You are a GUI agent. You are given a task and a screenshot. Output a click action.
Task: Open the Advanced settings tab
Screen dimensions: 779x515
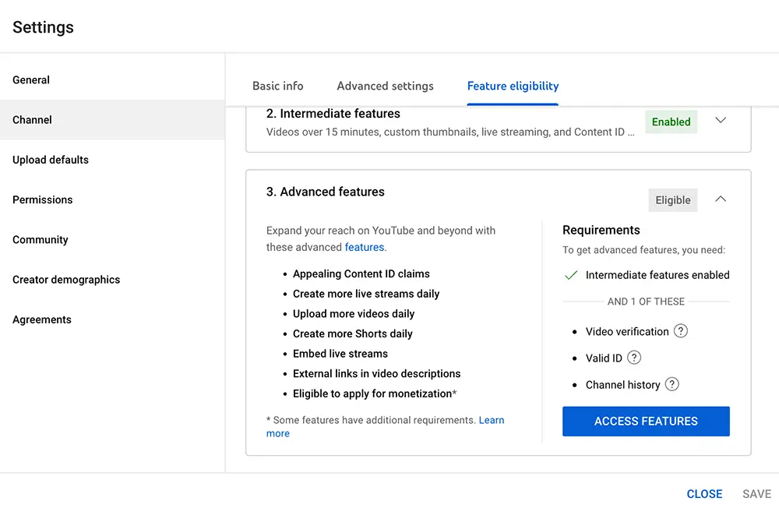385,86
